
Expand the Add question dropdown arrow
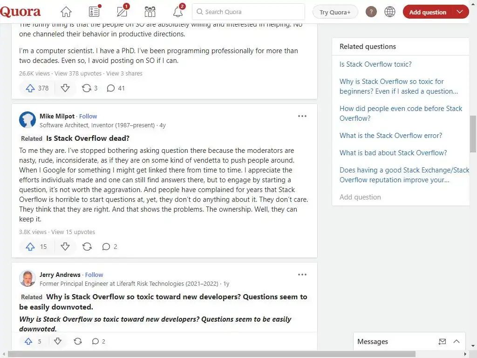tap(460, 12)
